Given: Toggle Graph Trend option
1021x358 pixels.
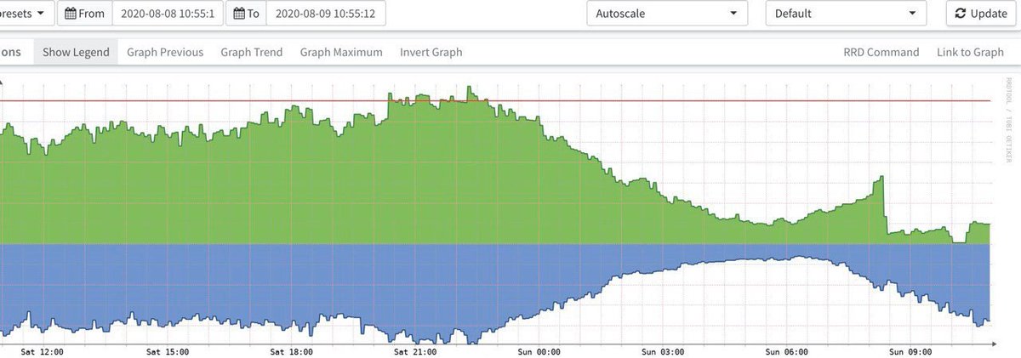Looking at the screenshot, I should pyautogui.click(x=252, y=52).
